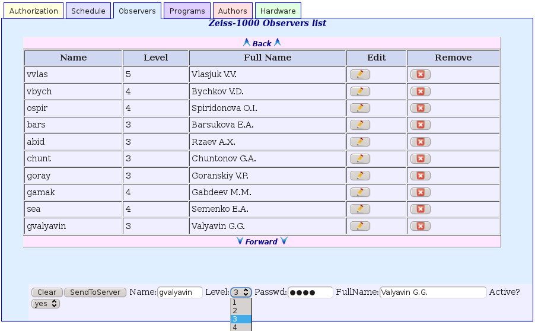This screenshot has height=331, width=535.
Task: Choose level 3 from the dropdown list
Action: point(241,319)
